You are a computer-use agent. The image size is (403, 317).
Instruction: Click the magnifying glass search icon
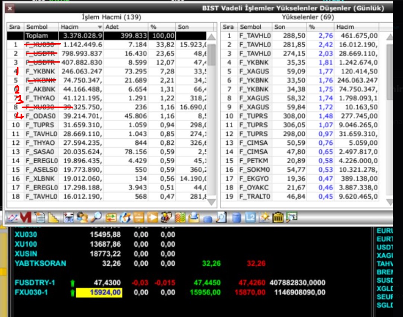coord(96,218)
